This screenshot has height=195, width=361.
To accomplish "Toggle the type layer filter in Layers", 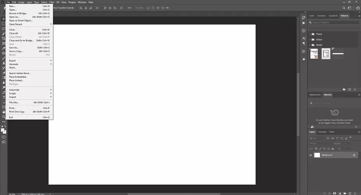I will pos(337,138).
